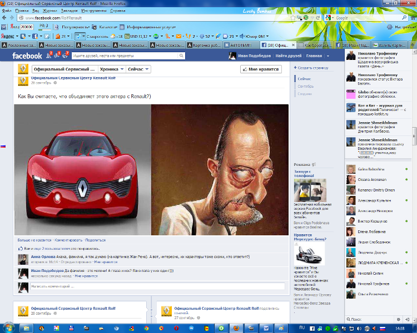
Task: Open Chrome from the taskbar
Action: (x=146, y=328)
